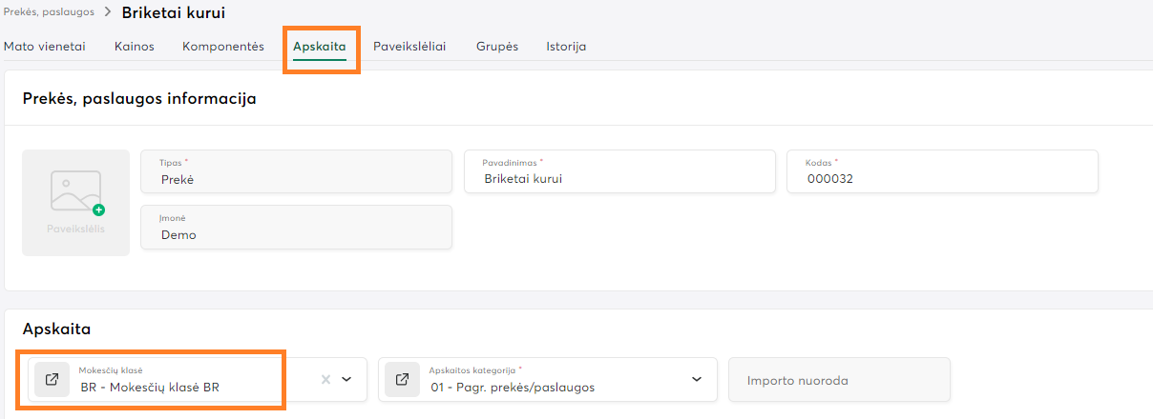The height and width of the screenshot is (419, 1153).
Task: Open the Tipas field set to Prekė
Action: click(x=296, y=171)
